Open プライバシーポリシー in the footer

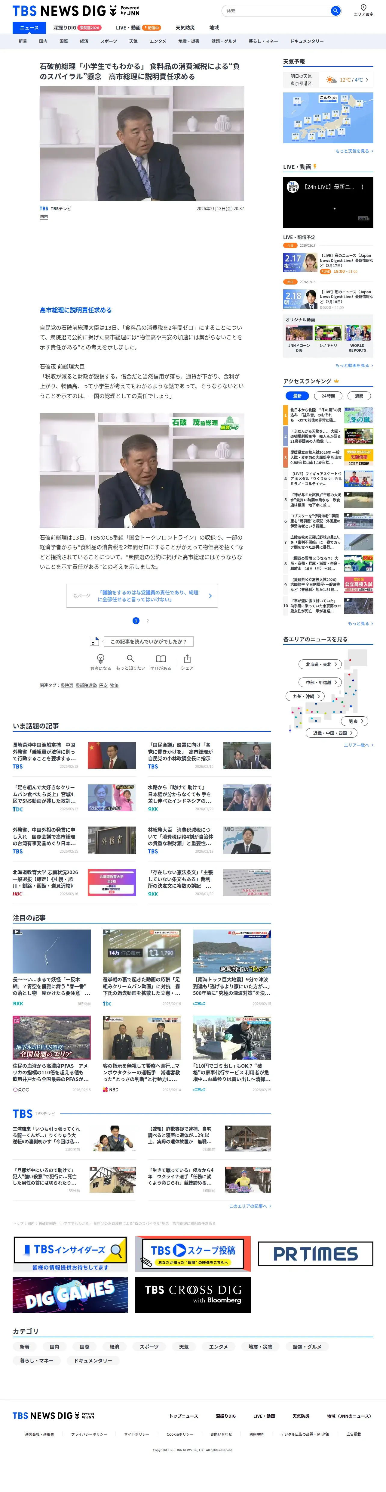[89, 1435]
